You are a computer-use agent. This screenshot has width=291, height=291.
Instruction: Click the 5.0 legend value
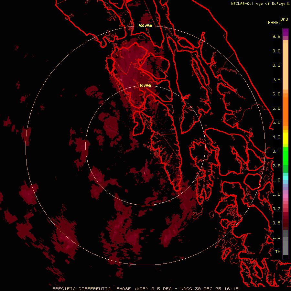click(x=276, y=123)
